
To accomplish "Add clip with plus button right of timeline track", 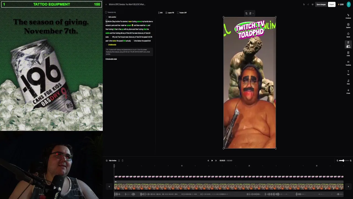I will pos(348,187).
